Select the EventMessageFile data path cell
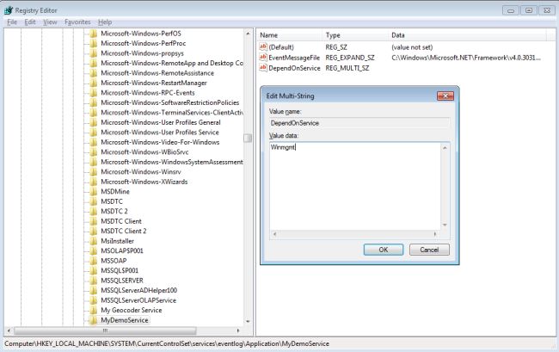This screenshot has width=559, height=352. [x=466, y=58]
